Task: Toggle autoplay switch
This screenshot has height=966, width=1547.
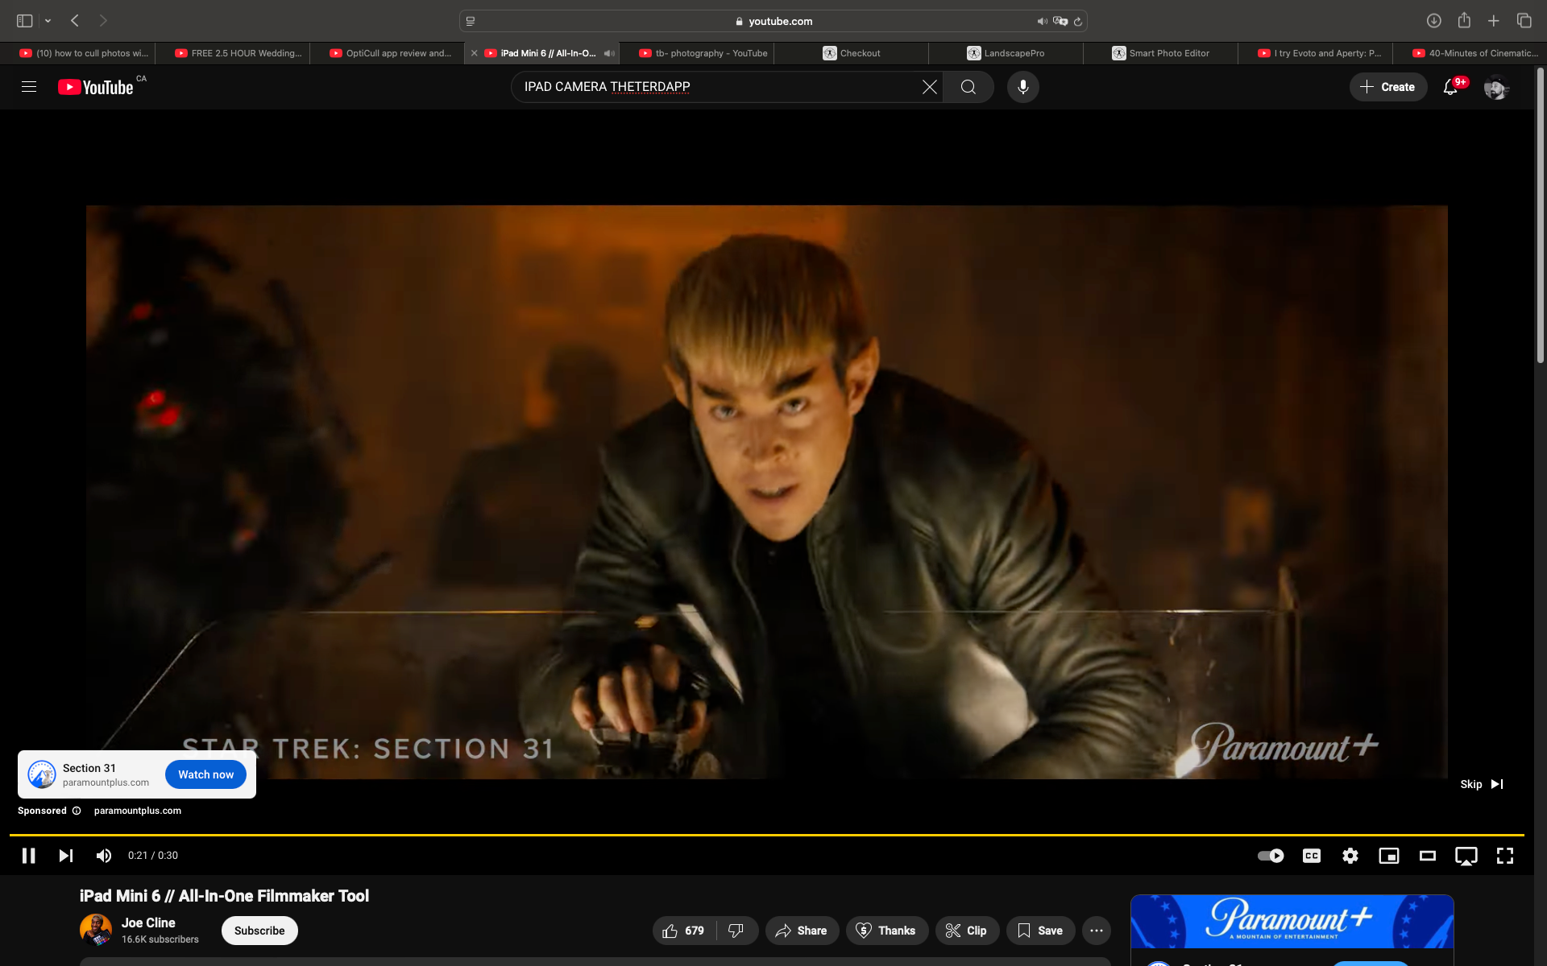Action: pyautogui.click(x=1271, y=856)
